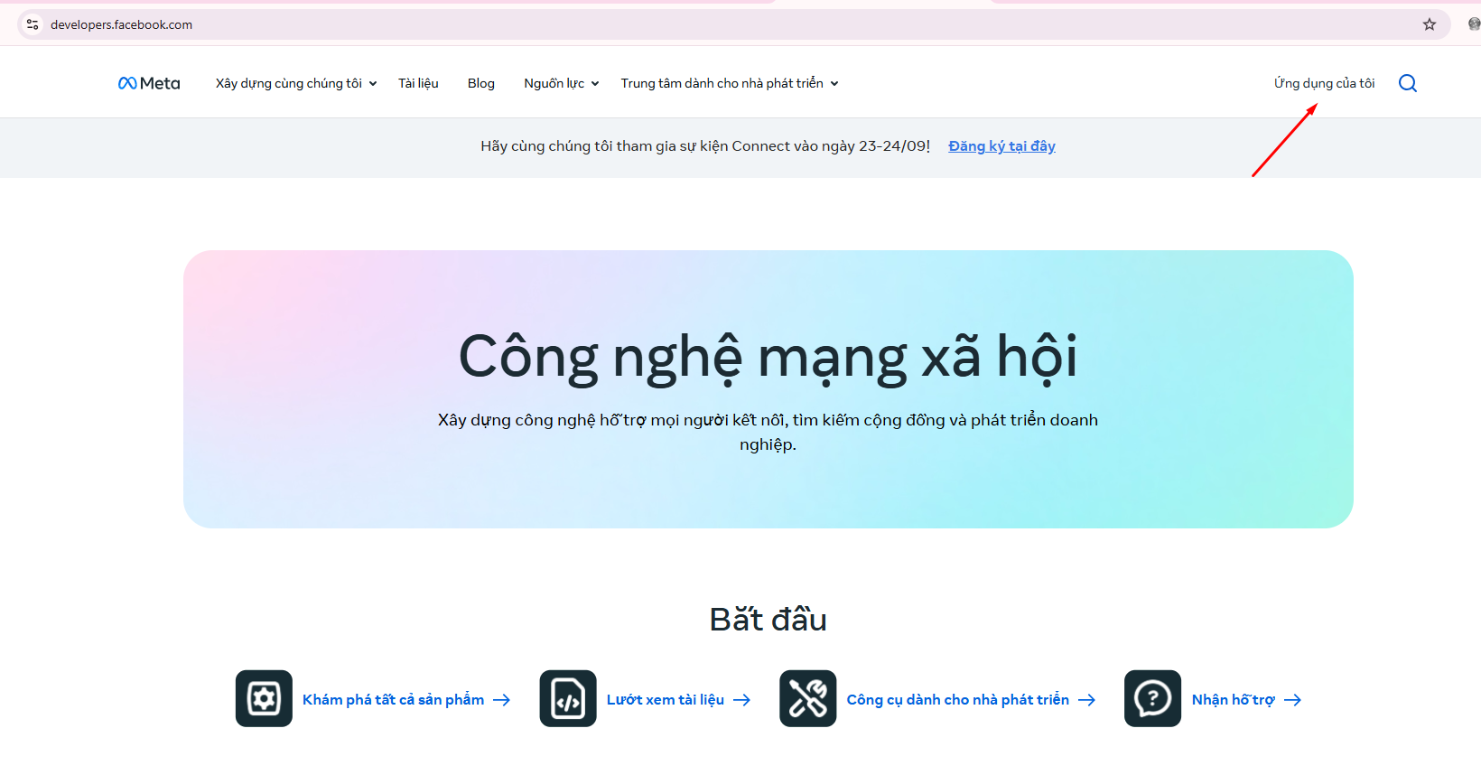Click the arrow after Lướt xem tài liệu
1481x775 pixels.
point(742,700)
